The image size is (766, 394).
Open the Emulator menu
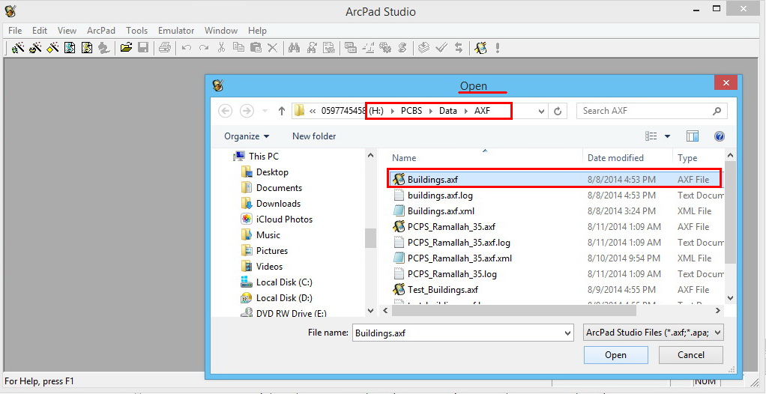pyautogui.click(x=176, y=30)
